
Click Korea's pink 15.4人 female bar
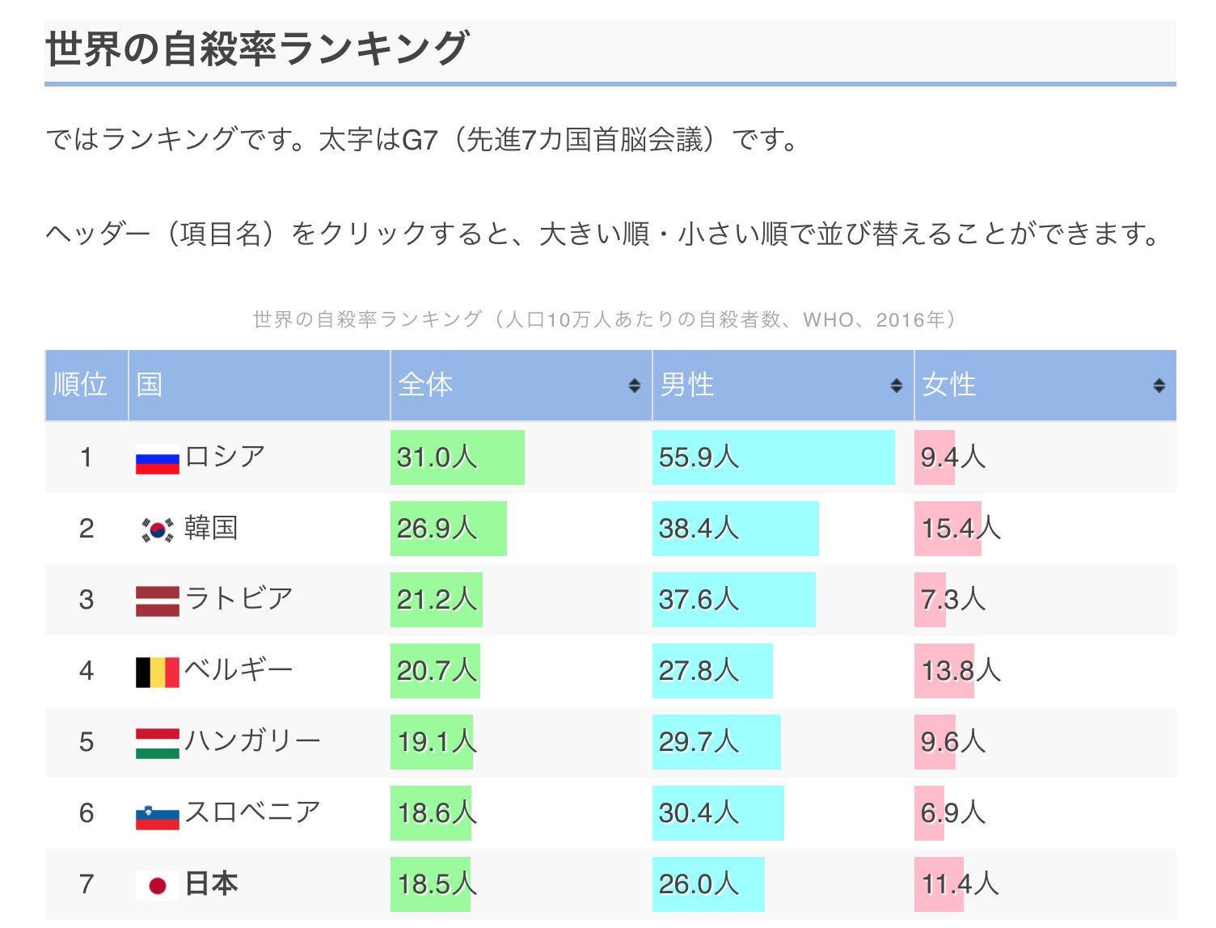(947, 529)
